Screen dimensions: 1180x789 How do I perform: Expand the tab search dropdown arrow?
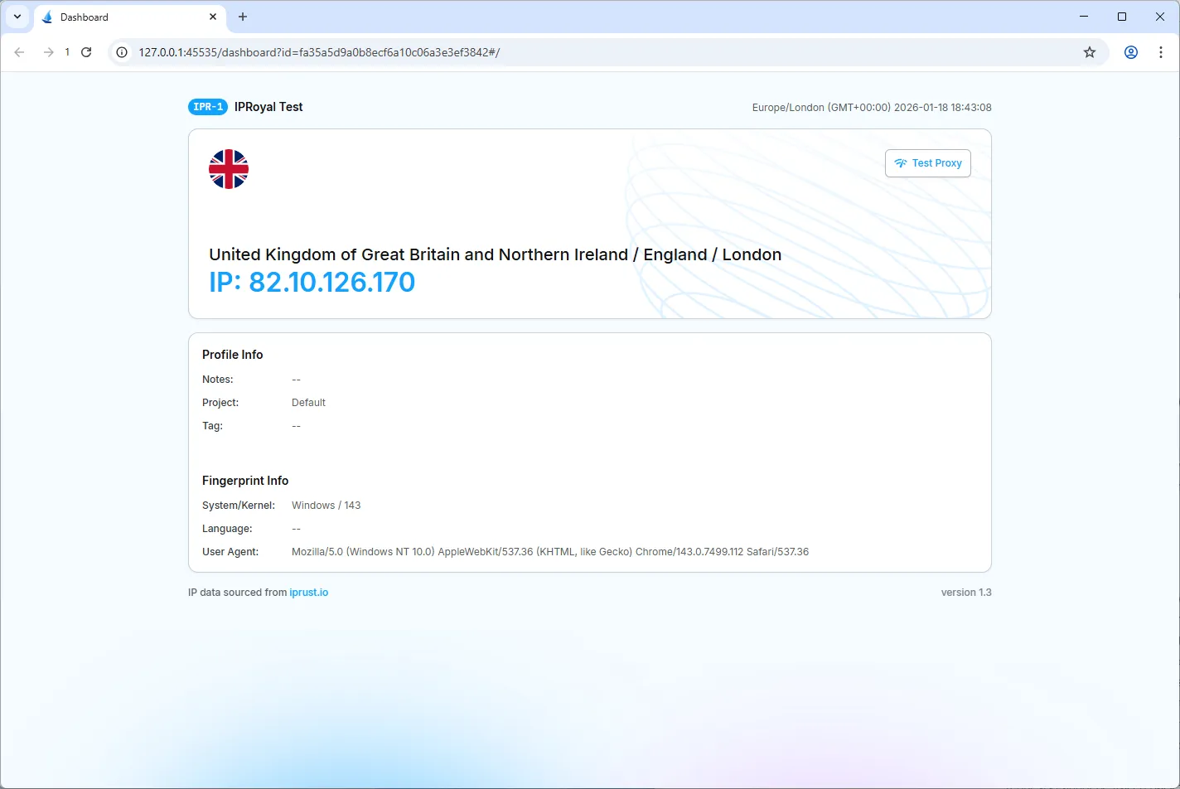tap(17, 17)
